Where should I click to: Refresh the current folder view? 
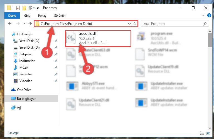135,24
